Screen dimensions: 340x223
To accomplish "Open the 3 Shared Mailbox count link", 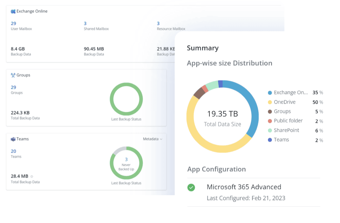I will coord(85,24).
